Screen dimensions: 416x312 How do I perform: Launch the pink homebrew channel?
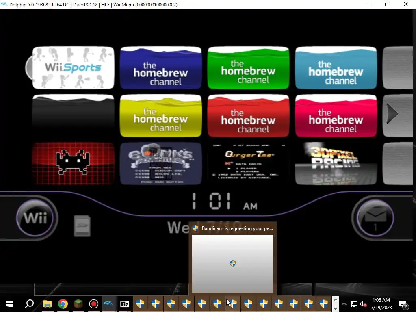point(336,116)
